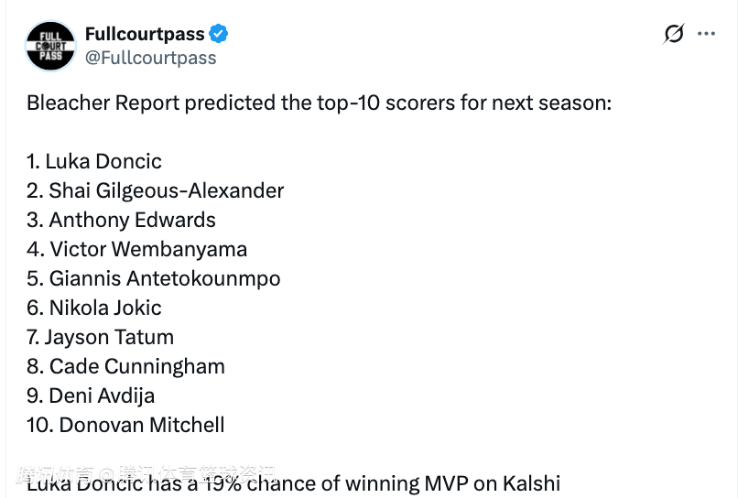The height and width of the screenshot is (498, 738).
Task: Open the Grok explain-post icon
Action: tap(674, 34)
